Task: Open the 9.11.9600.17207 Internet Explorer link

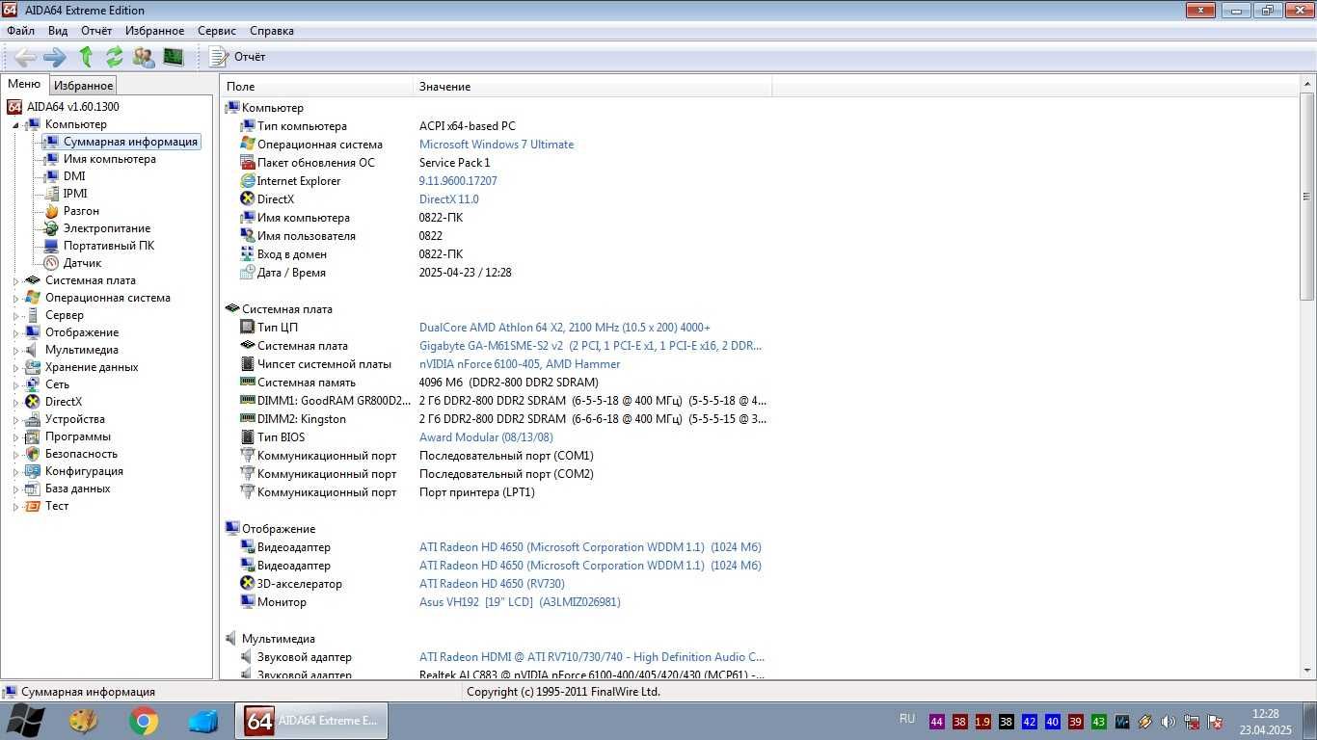Action: coord(458,181)
